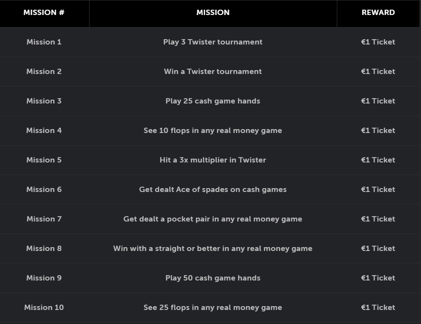Select the Mission 3 label

tap(44, 101)
